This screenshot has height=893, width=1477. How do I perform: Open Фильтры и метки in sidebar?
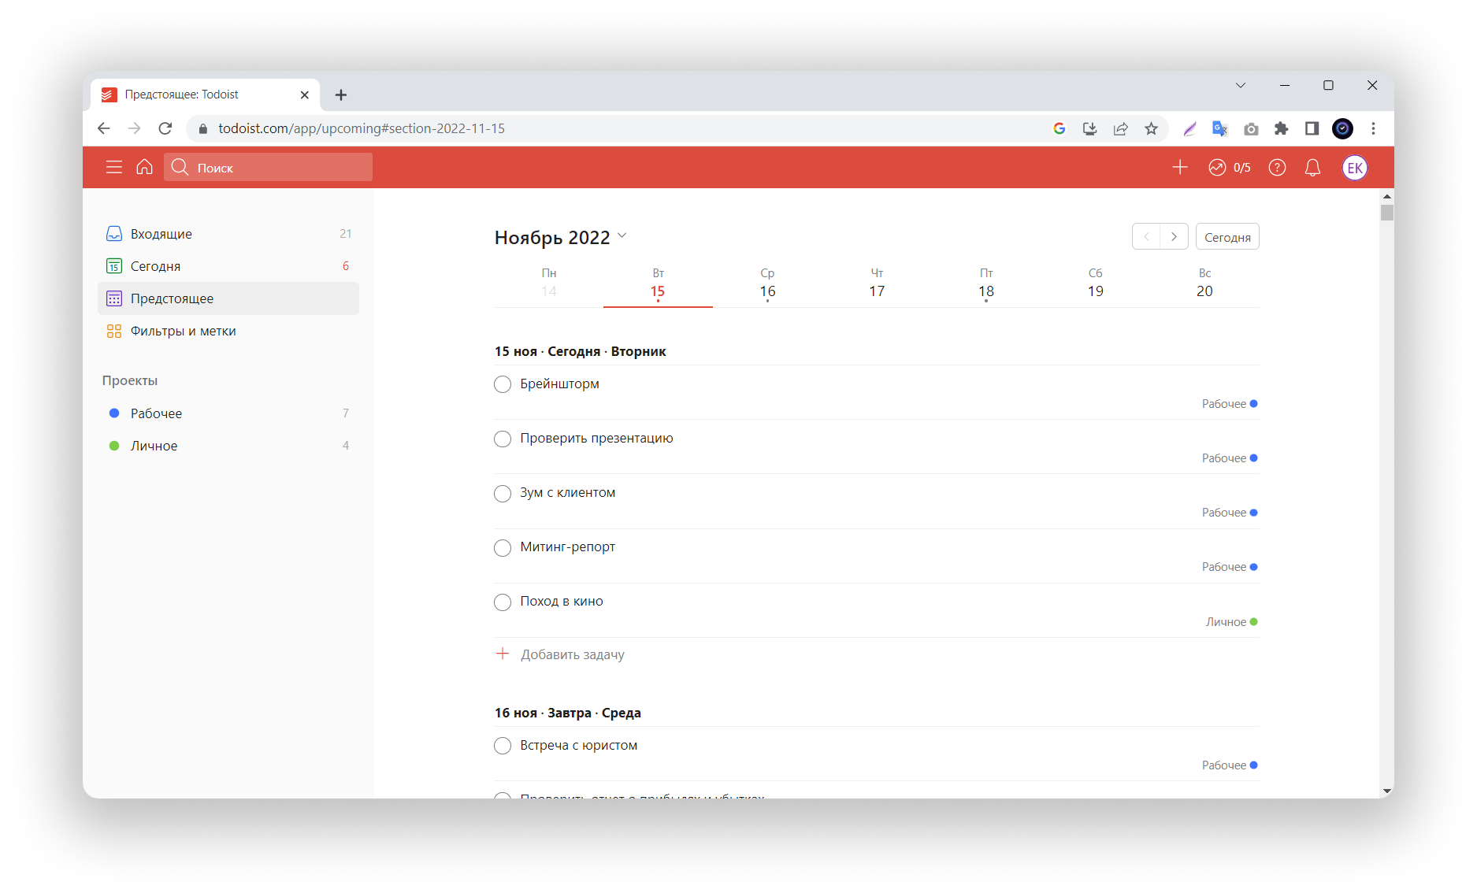tap(228, 331)
